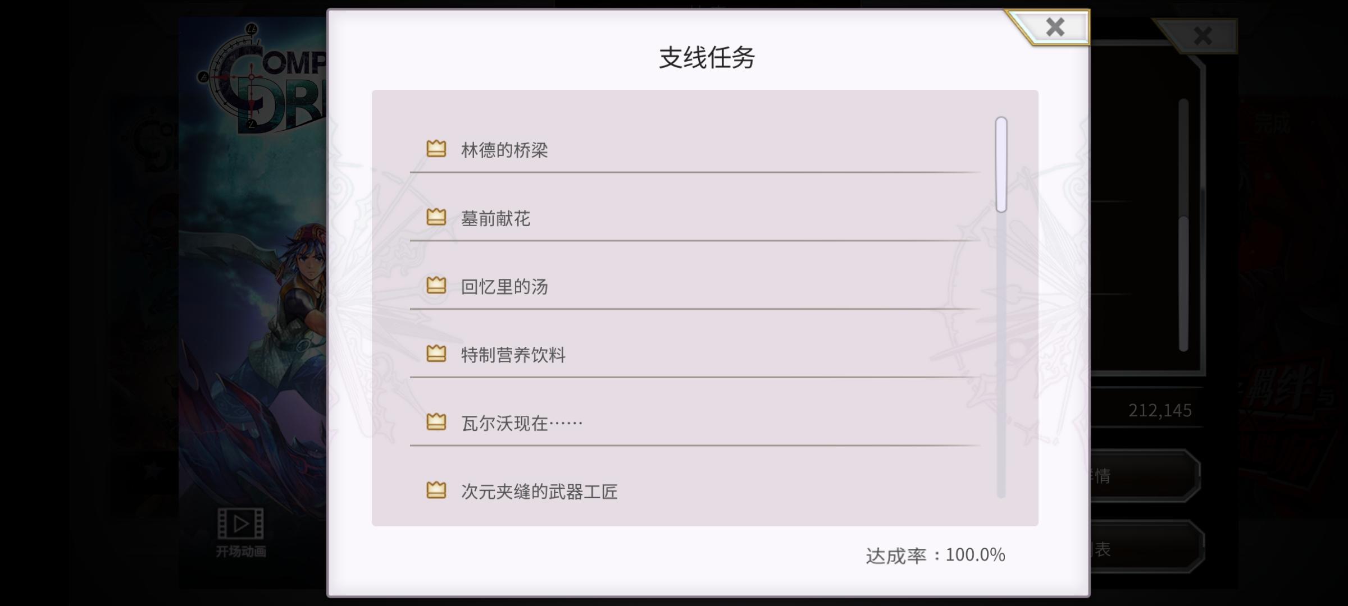Open the 林德的桥梁 side quest

pos(504,150)
